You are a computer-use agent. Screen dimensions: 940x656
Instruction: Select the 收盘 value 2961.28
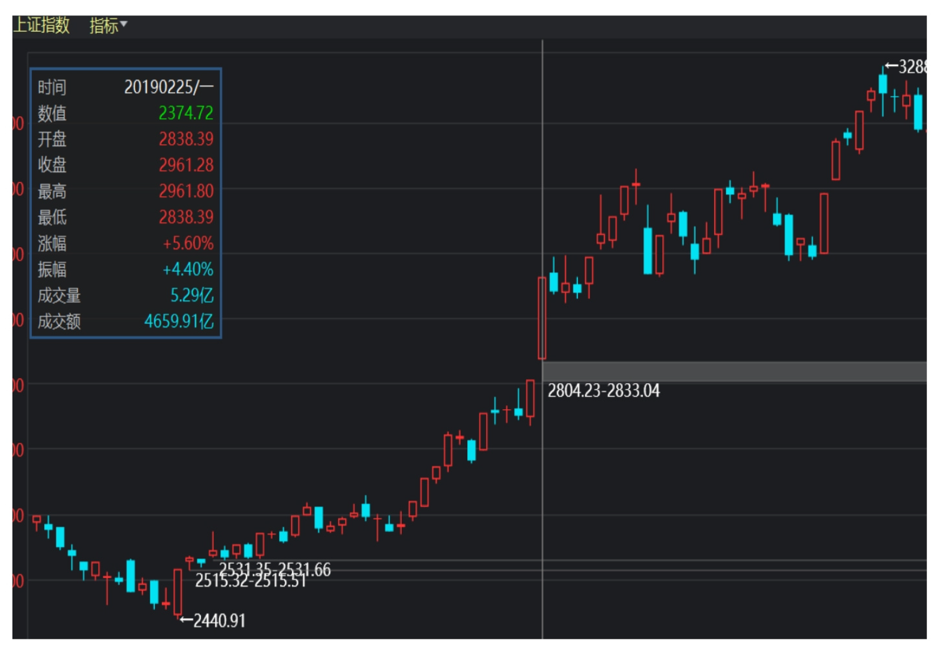[186, 165]
